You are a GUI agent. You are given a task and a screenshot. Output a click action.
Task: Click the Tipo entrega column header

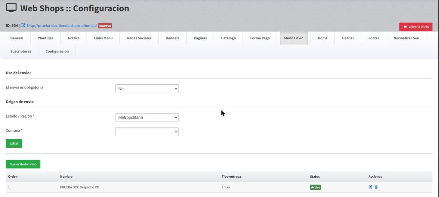pyautogui.click(x=231, y=177)
